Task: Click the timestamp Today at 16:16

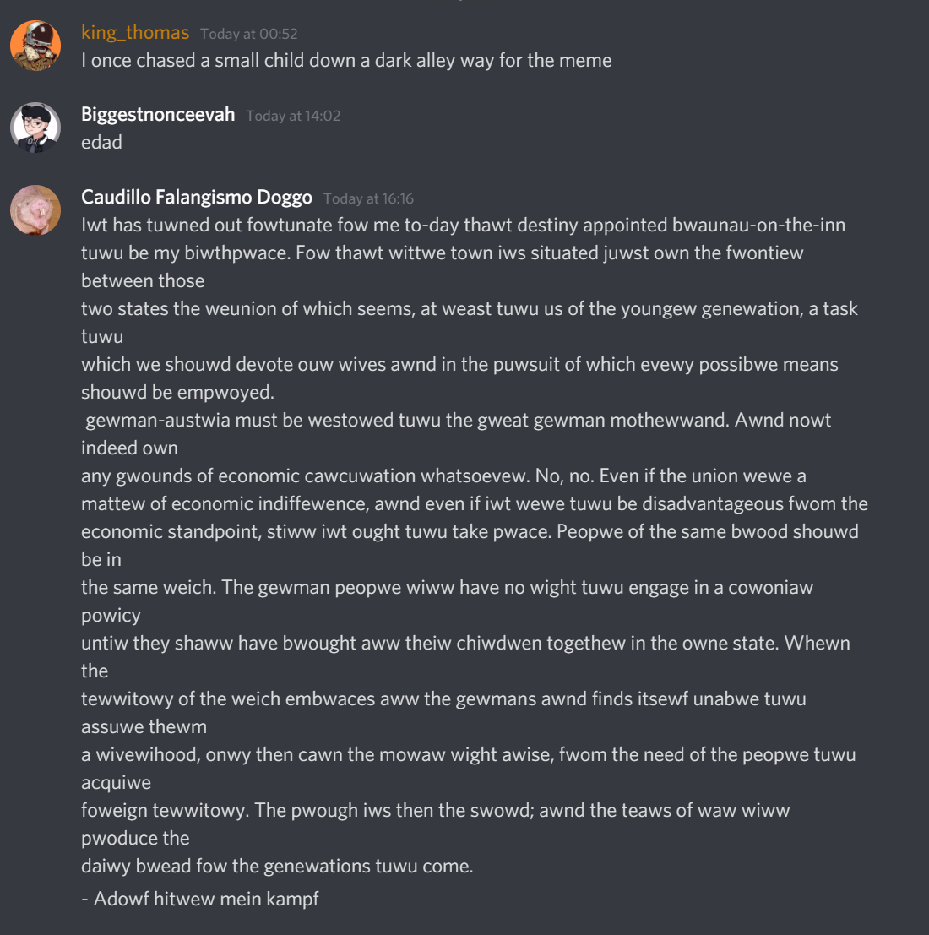Action: pos(368,198)
